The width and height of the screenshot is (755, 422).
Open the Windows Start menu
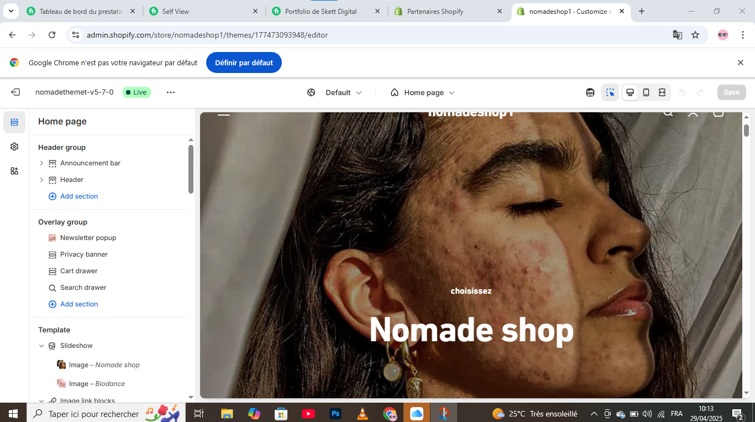13,413
